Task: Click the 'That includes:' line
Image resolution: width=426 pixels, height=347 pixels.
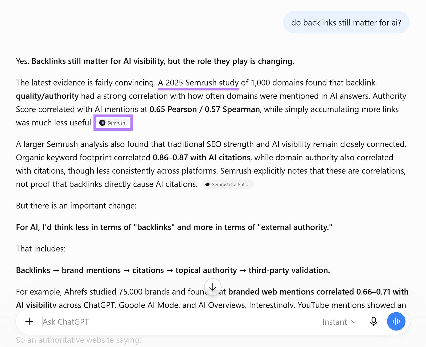Action: click(41, 249)
